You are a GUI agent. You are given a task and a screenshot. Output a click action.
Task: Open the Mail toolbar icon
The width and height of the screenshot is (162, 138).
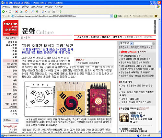pos(43,11)
